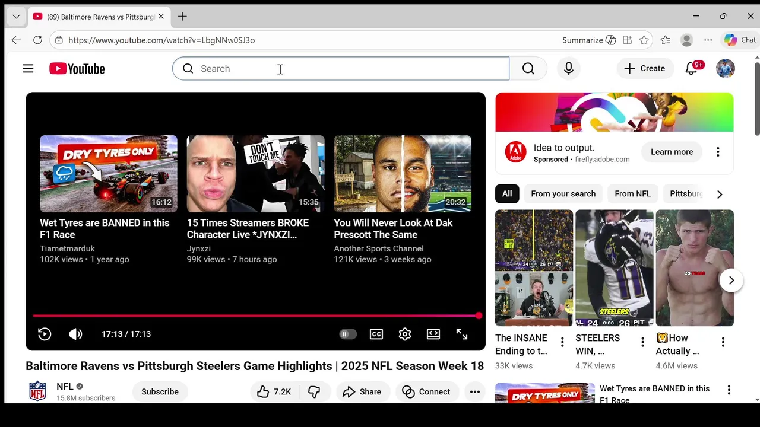Open options for STEELERS WIN short
The height and width of the screenshot is (427, 760).
click(642, 342)
